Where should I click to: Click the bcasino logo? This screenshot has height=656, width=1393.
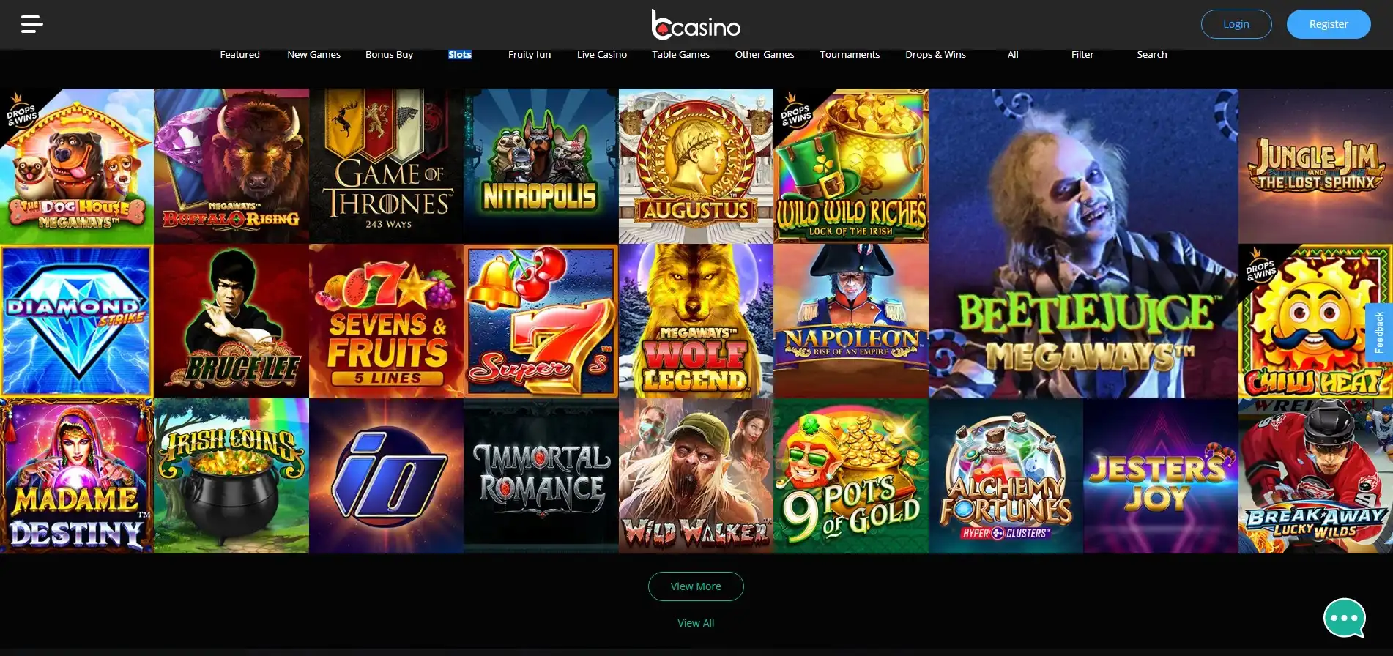(696, 24)
